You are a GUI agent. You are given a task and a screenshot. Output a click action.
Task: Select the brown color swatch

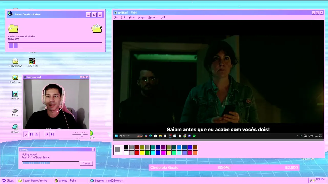(195, 147)
